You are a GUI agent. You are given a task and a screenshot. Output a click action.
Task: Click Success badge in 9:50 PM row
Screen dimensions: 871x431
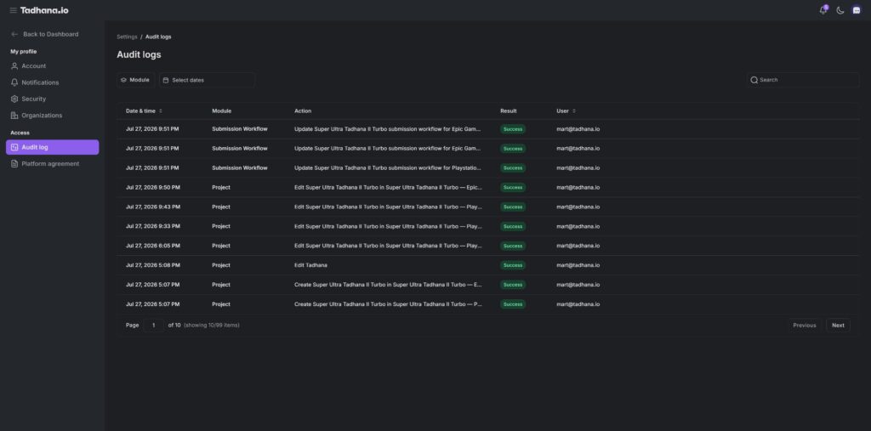coord(513,188)
